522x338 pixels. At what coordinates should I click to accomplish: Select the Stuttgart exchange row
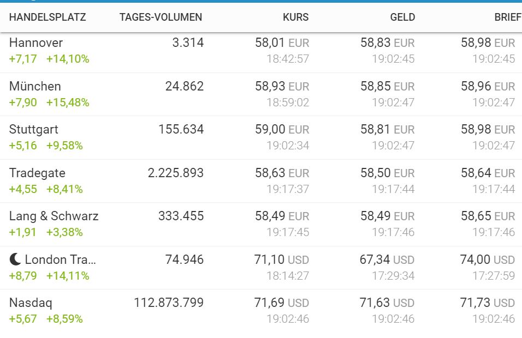click(x=34, y=130)
